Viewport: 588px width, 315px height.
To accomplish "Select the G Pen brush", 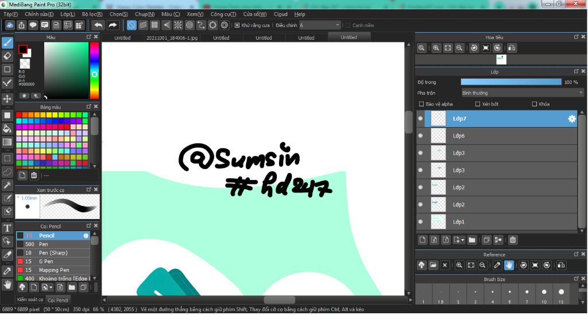I will click(x=53, y=262).
